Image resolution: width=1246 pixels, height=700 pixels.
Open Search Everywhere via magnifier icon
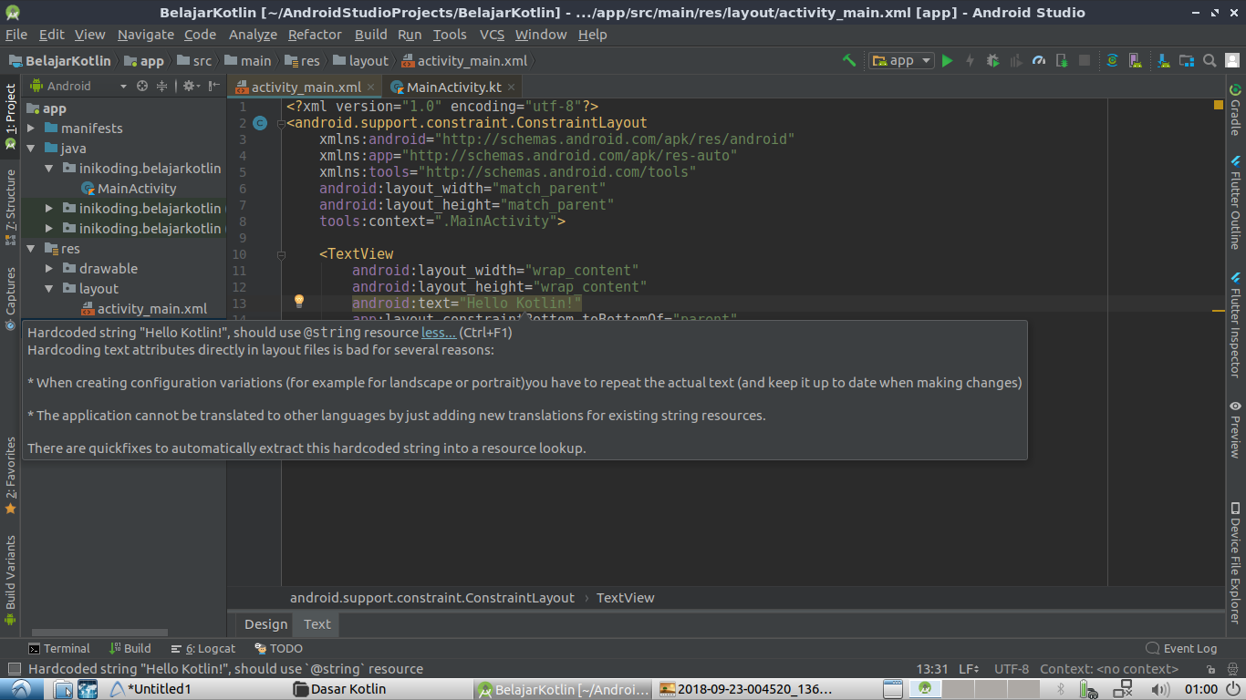click(x=1209, y=60)
